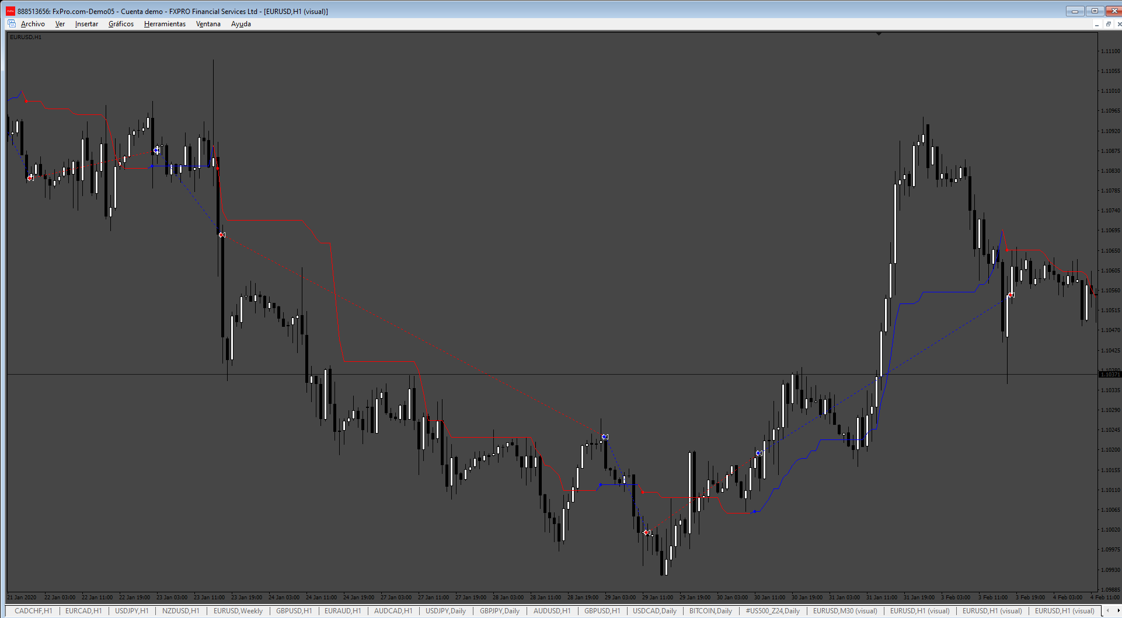Click the 31 Jan 11:00 time axis label
This screenshot has width=1122, height=618.
881,597
